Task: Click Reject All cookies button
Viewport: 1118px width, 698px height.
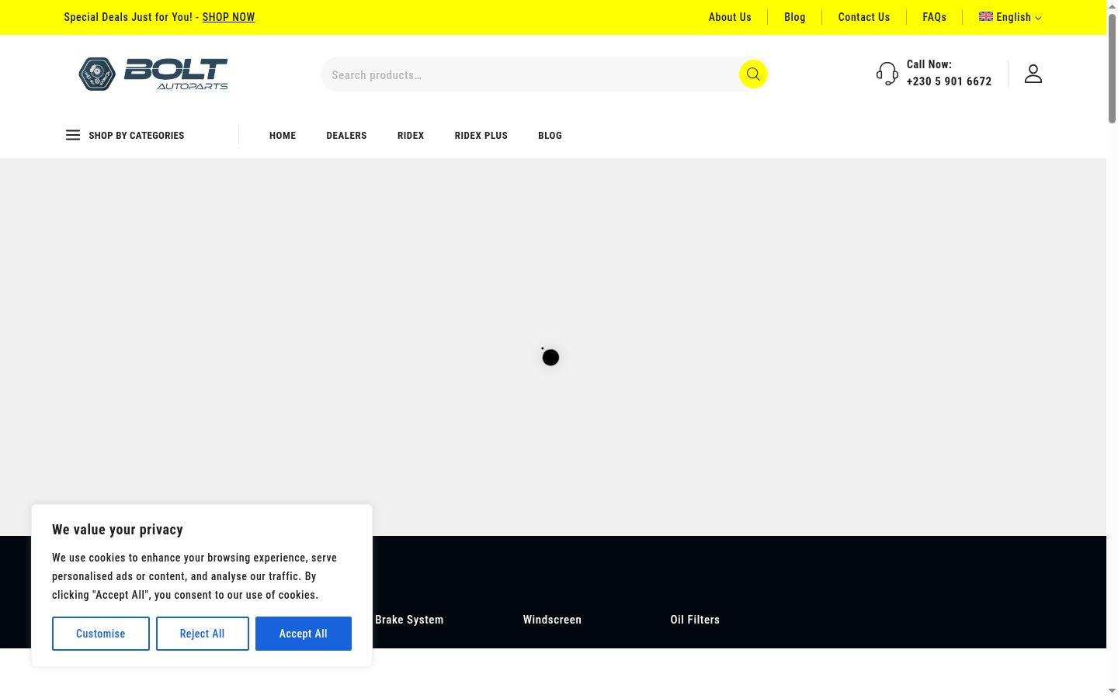Action: (203, 634)
